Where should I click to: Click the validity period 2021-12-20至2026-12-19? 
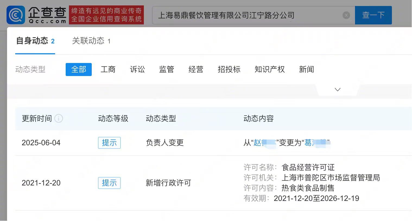coord(316,198)
